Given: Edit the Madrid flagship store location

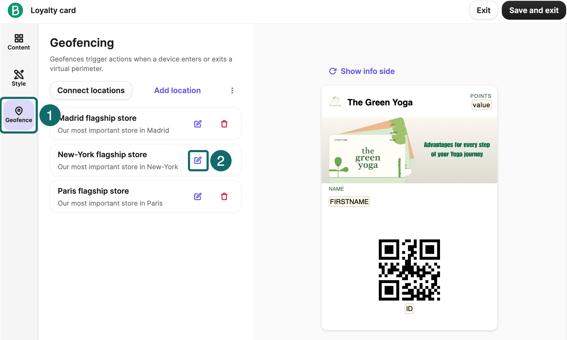Looking at the screenshot, I should pyautogui.click(x=198, y=124).
